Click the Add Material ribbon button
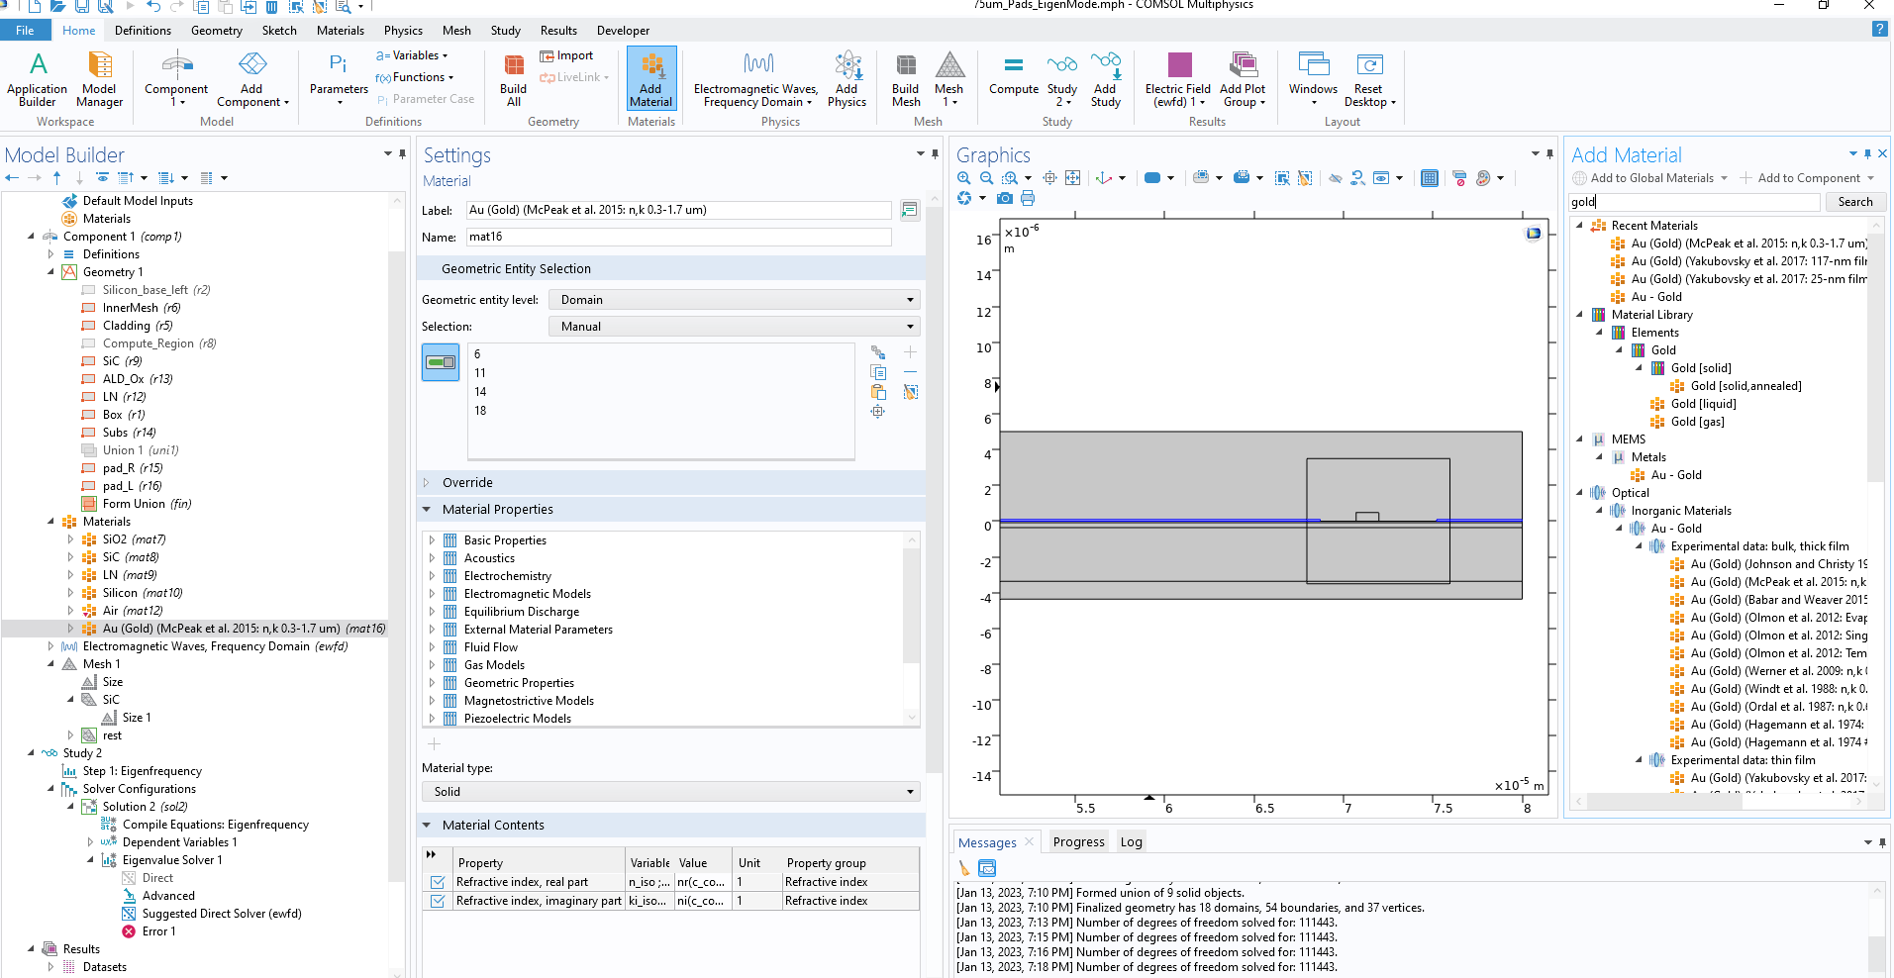 pos(650,77)
